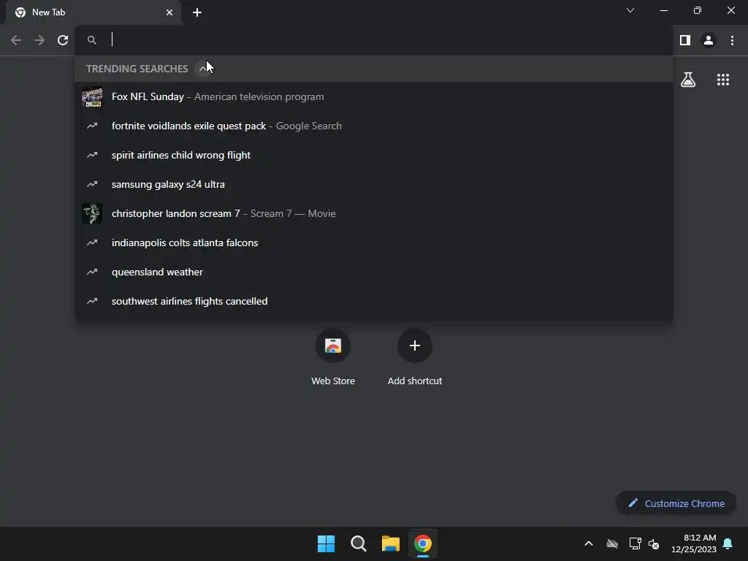Open Windows taskbar Search
The height and width of the screenshot is (561, 748).
(358, 543)
